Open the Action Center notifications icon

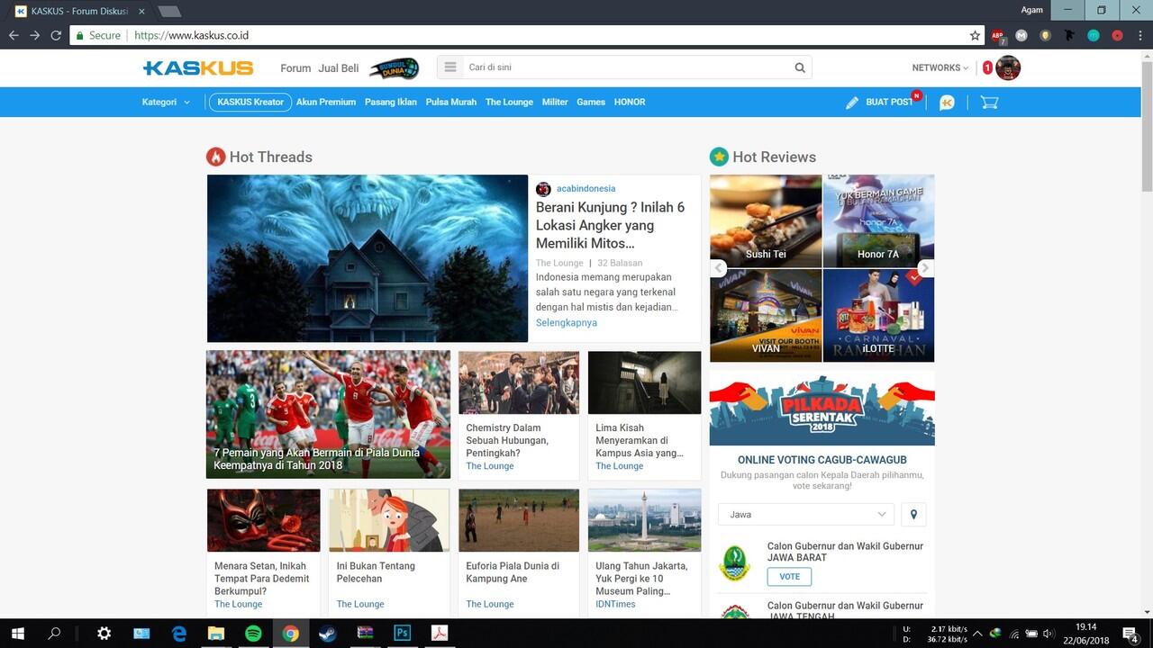point(1130,634)
